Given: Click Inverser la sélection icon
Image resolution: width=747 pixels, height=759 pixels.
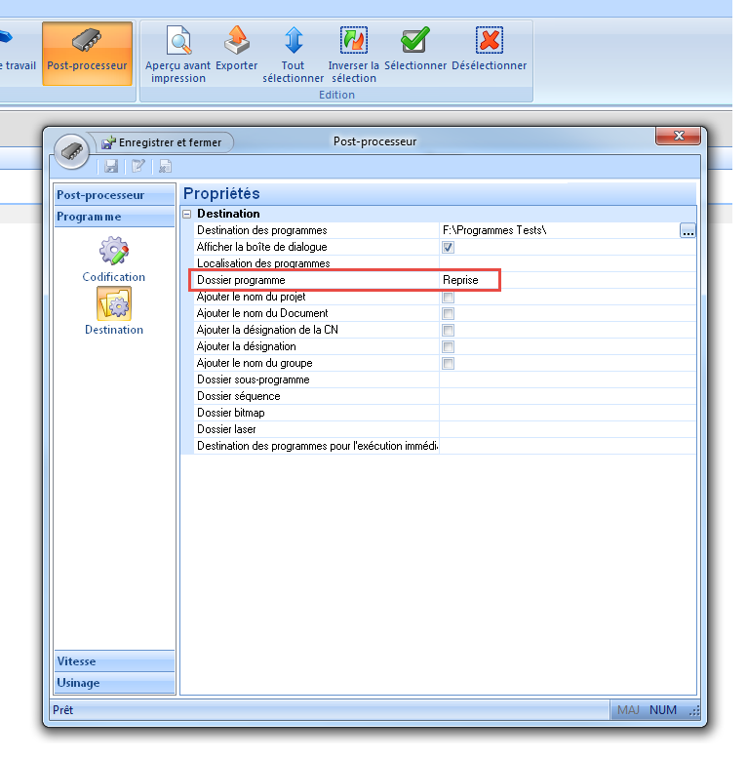Looking at the screenshot, I should (x=353, y=41).
